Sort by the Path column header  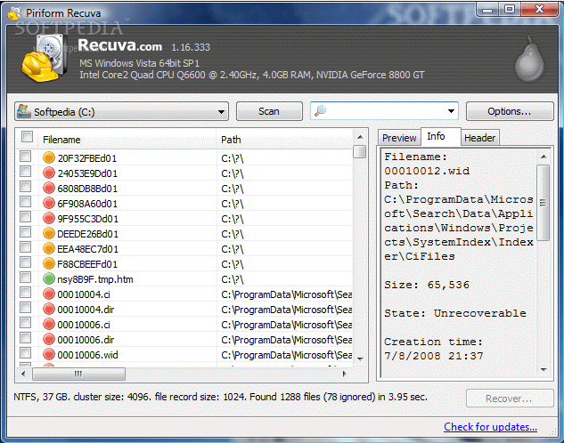click(284, 140)
